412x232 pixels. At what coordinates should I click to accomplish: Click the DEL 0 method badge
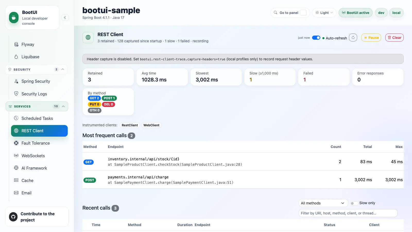point(108,104)
